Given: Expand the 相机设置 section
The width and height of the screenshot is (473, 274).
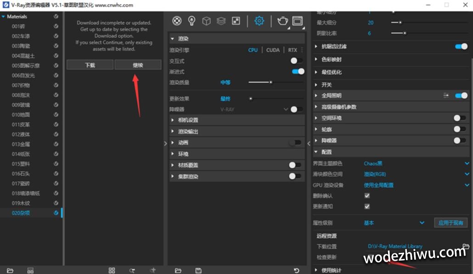Looking at the screenshot, I should [173, 120].
